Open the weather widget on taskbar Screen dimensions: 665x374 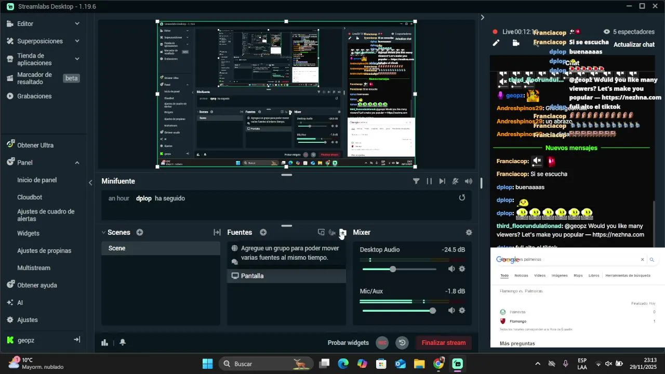[35, 364]
